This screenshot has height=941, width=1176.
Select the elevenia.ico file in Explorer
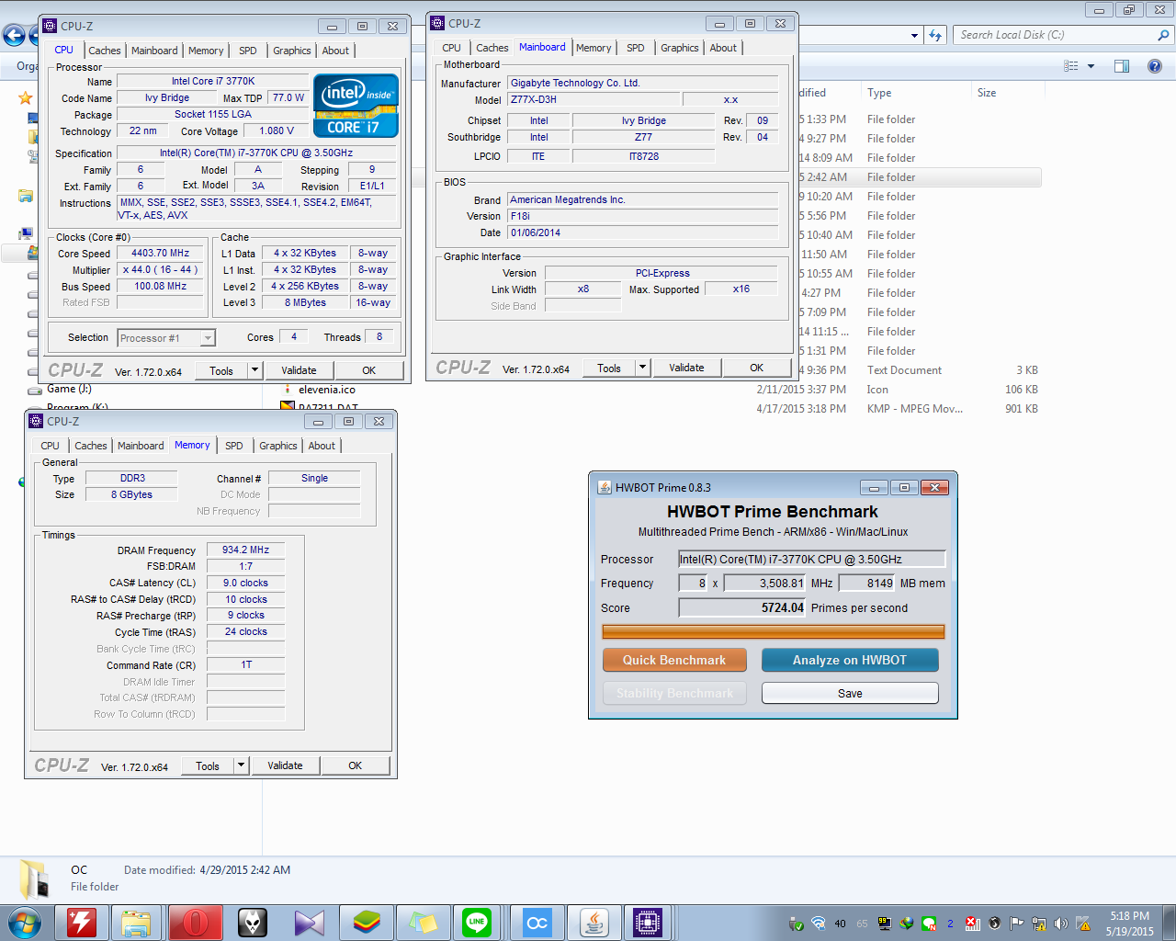[x=326, y=390]
